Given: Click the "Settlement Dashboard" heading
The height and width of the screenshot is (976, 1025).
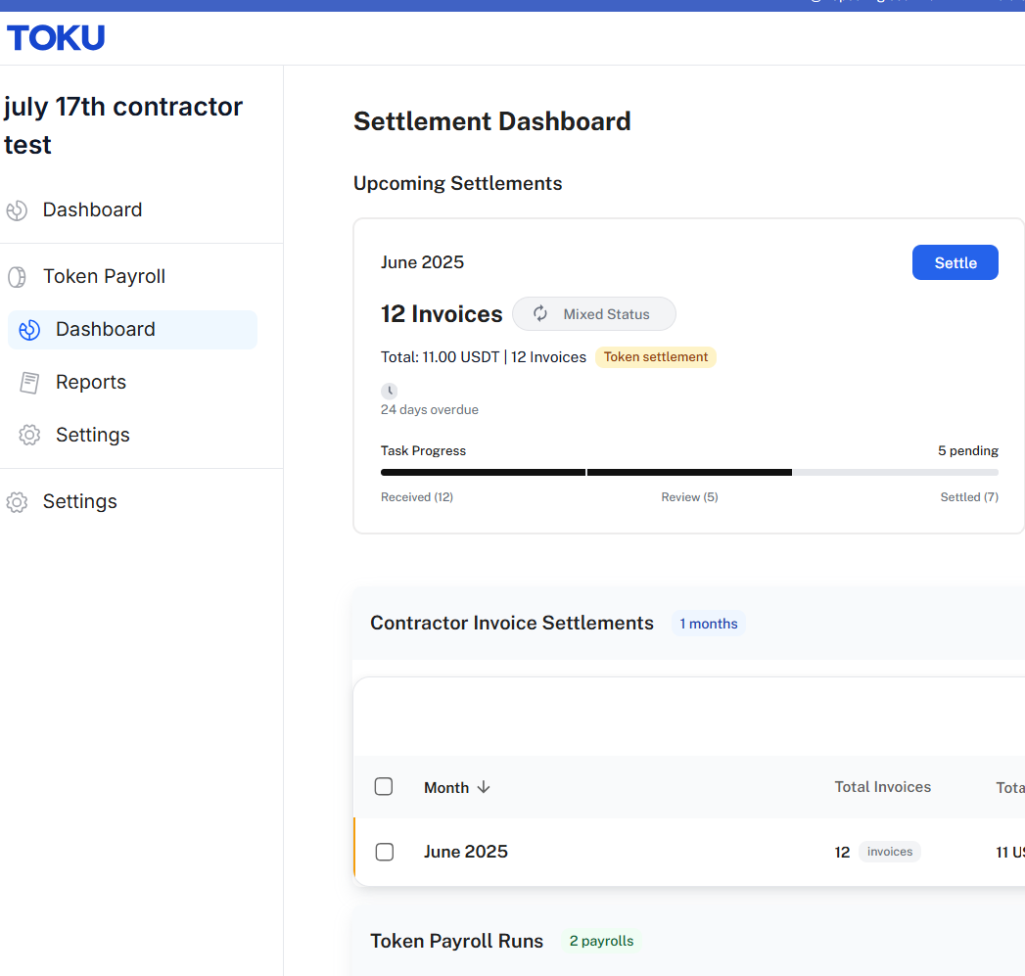Looking at the screenshot, I should click(x=492, y=121).
